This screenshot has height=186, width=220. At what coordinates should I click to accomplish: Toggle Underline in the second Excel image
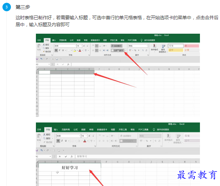pyautogui.click(x=66, y=141)
